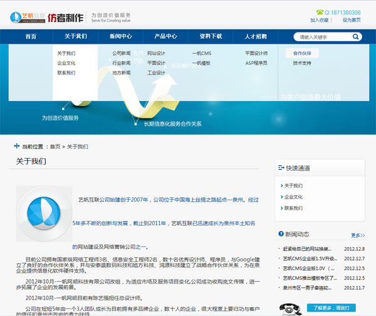
Task: Click the telephone icon at bottom right
Action: point(290,308)
